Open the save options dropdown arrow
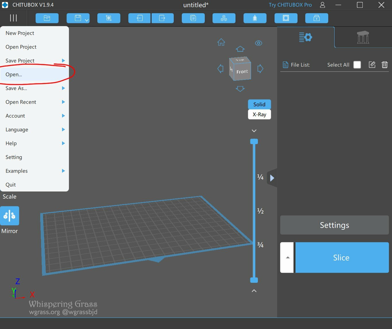 pyautogui.click(x=86, y=20)
